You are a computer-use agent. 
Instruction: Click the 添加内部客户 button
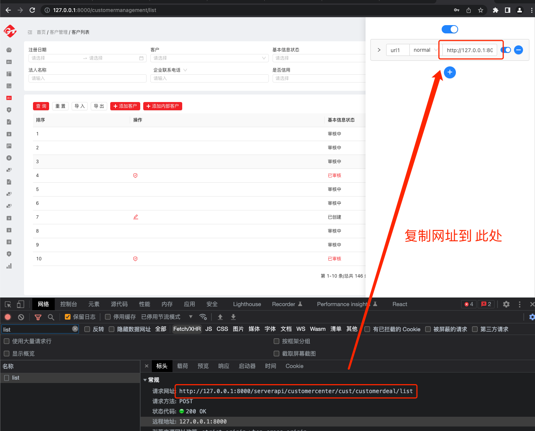pyautogui.click(x=163, y=106)
